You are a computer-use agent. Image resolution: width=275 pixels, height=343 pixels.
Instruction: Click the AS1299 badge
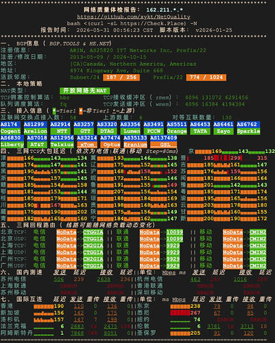35,124
